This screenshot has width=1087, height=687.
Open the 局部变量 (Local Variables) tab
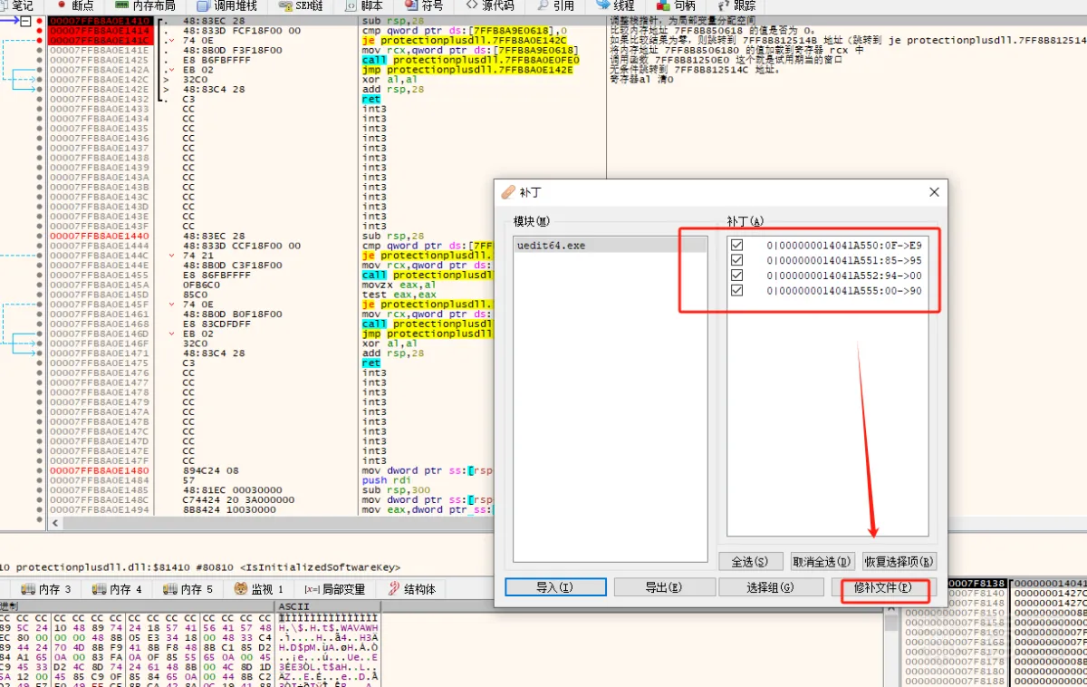(335, 589)
